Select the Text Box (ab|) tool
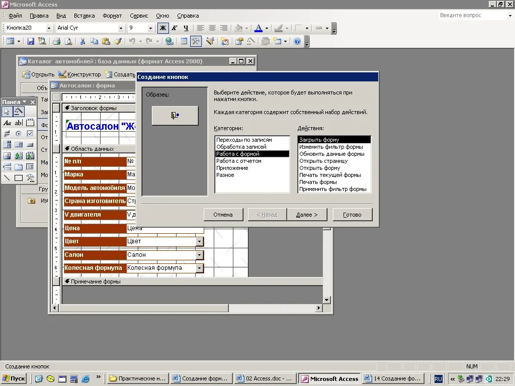The width and height of the screenshot is (515, 386). tap(19, 123)
